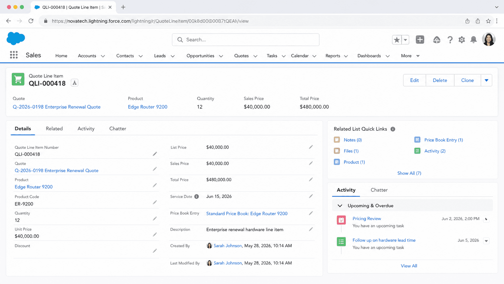Image resolution: width=504 pixels, height=284 pixels.
Task: View the record hierarchy icon next to QLI-000418
Action: (x=74, y=83)
